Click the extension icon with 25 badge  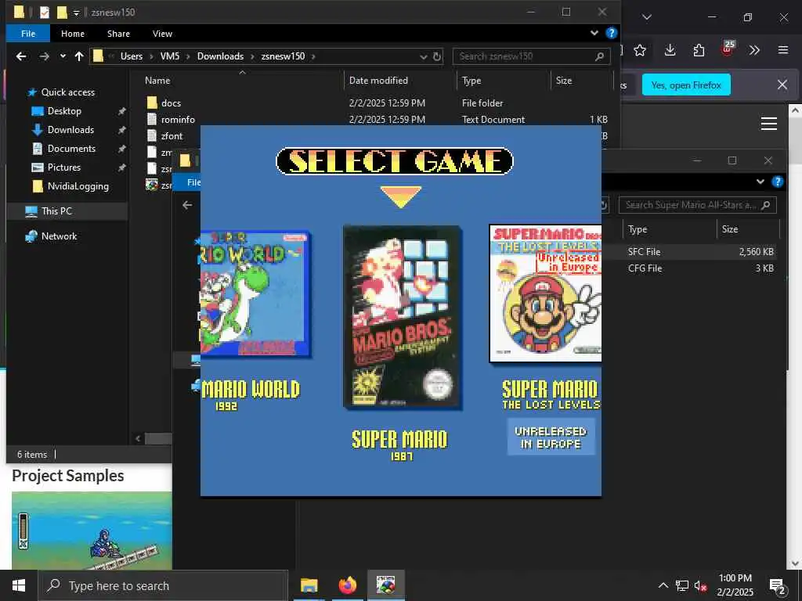(x=728, y=49)
